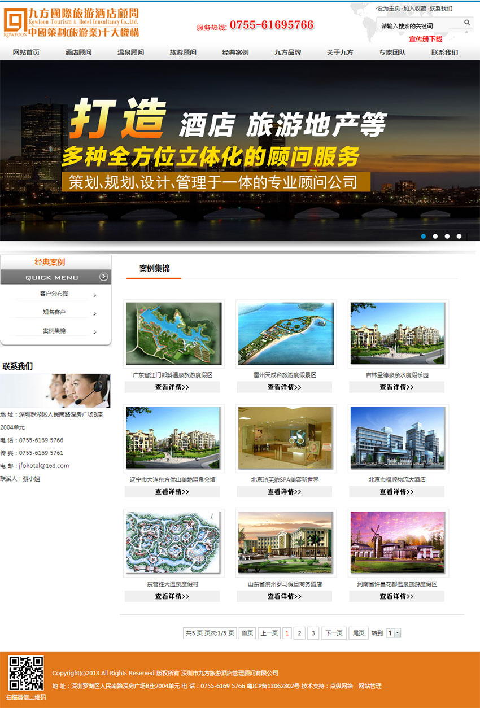Click 下一页 pagination button
Image resolution: width=480 pixels, height=708 pixels.
pyautogui.click(x=334, y=633)
